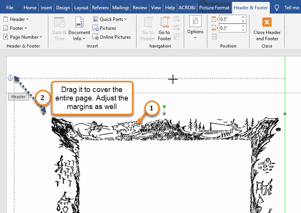
Task: Open the ACROBAT tab
Action: click(x=187, y=8)
